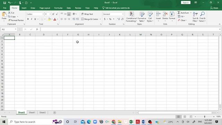Click the AutoSum sigma icon
The width and height of the screenshot is (222, 125).
(179, 13)
